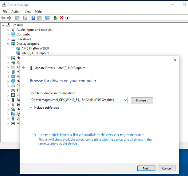Select the AMD FirePro W8000 entry
The width and height of the screenshot is (188, 176).
pyautogui.click(x=35, y=48)
